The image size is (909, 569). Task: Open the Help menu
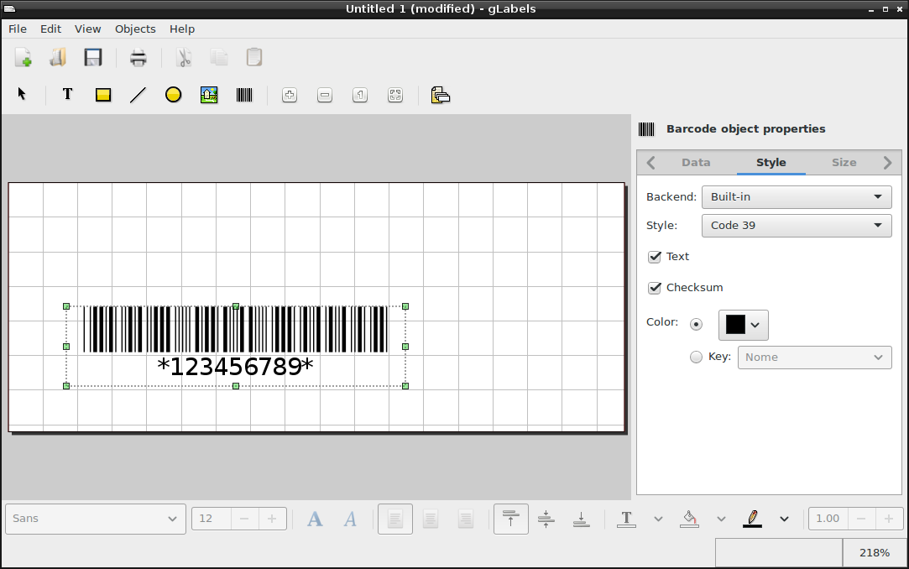182,29
